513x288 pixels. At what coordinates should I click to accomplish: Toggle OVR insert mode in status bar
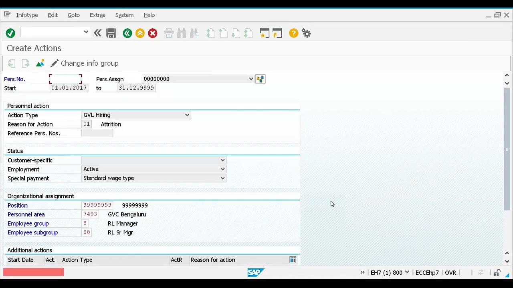pos(450,272)
